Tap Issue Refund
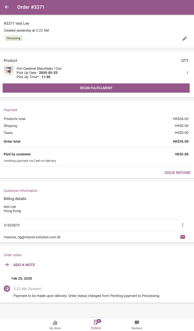The height and width of the screenshot is (331, 194). 177,173
